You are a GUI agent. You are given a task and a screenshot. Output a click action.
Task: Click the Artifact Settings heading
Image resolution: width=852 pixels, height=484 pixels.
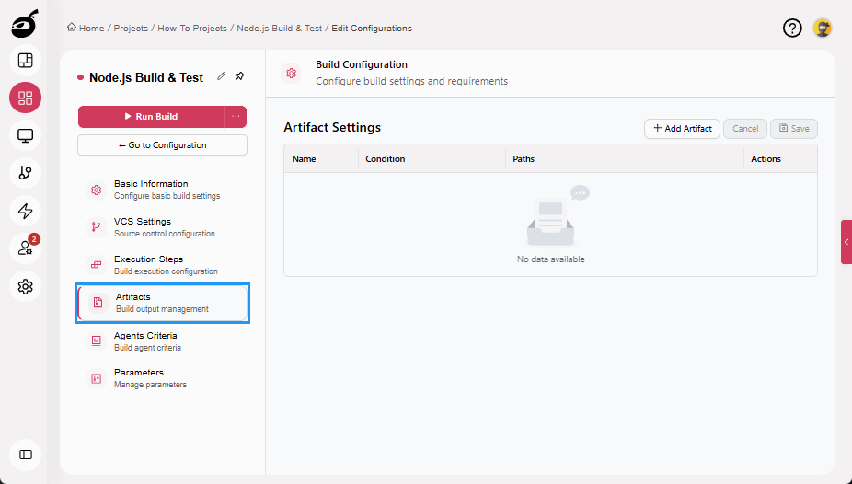[x=332, y=127]
